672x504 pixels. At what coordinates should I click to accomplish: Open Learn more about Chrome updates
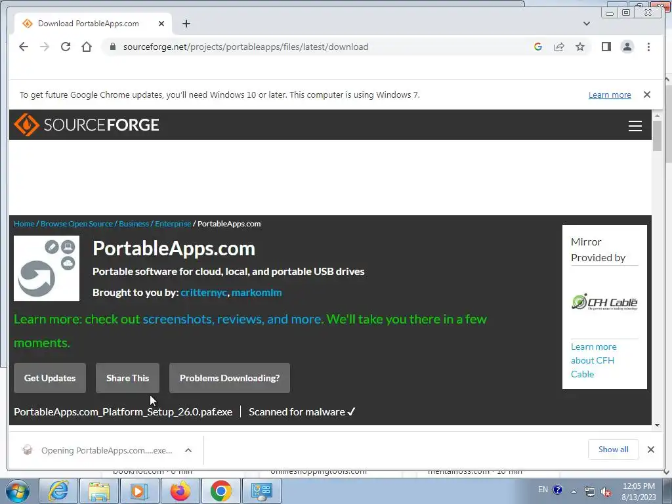[610, 94]
